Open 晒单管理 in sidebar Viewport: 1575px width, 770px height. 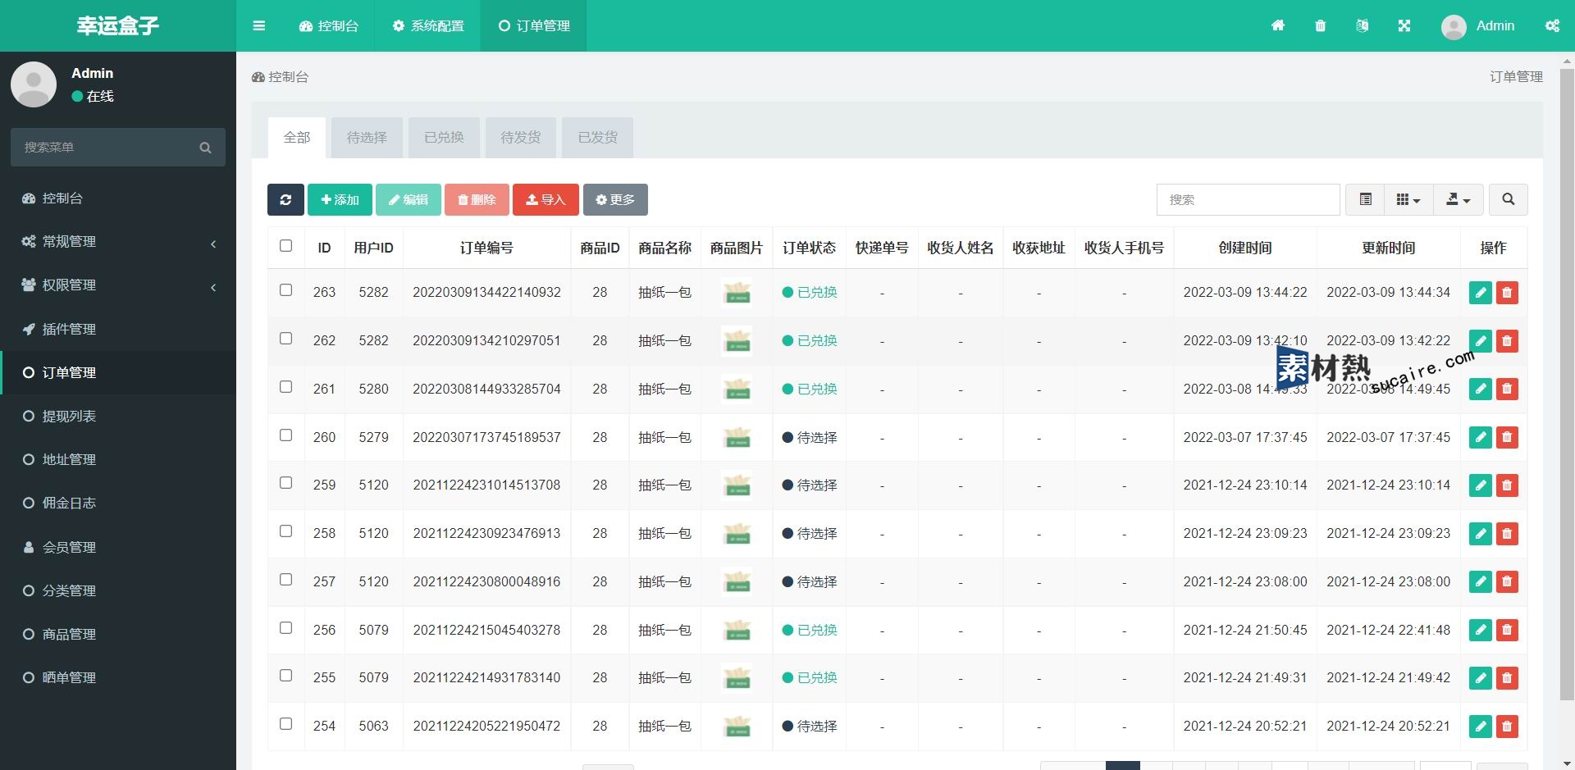(x=118, y=678)
